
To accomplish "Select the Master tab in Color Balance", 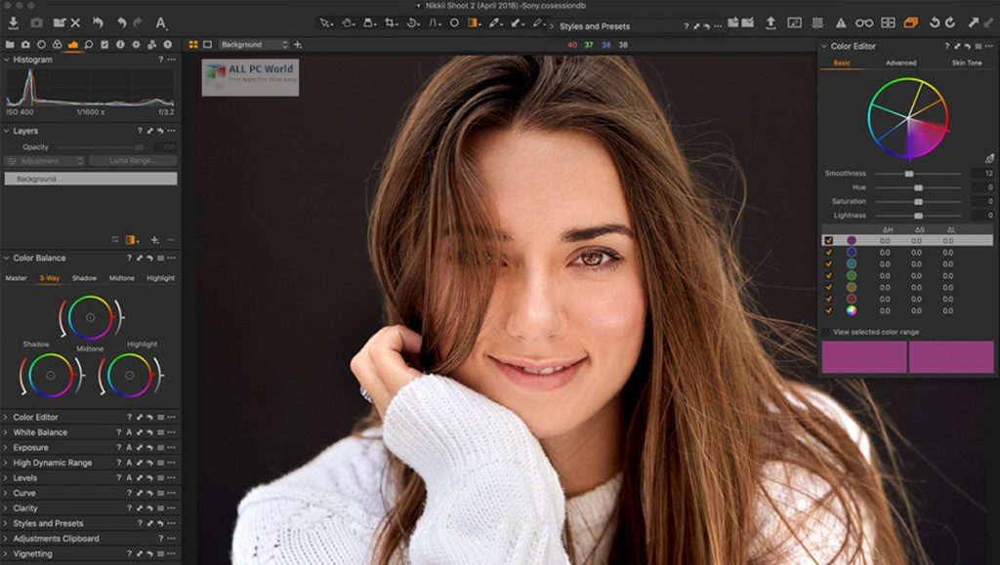I will (16, 278).
